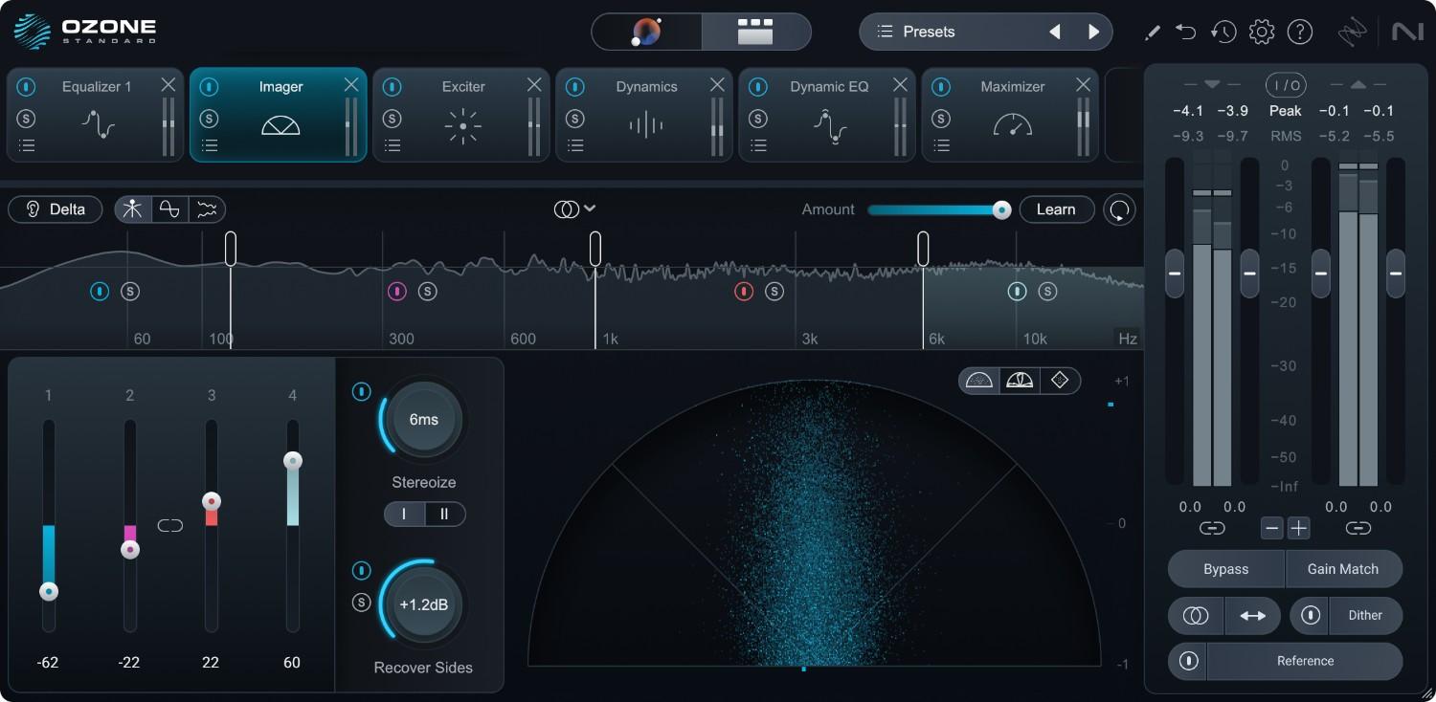Click the swap channels arrow icon
This screenshot has height=702, width=1436.
click(x=1252, y=616)
